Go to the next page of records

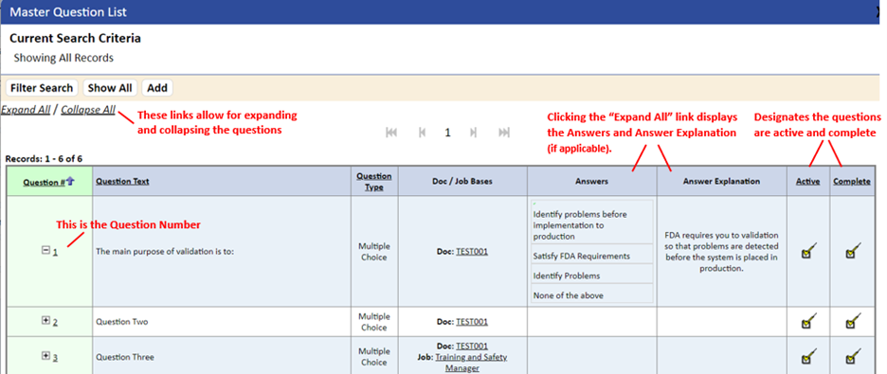[x=474, y=133]
